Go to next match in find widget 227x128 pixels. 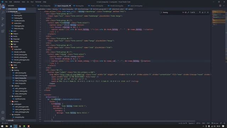203,12
